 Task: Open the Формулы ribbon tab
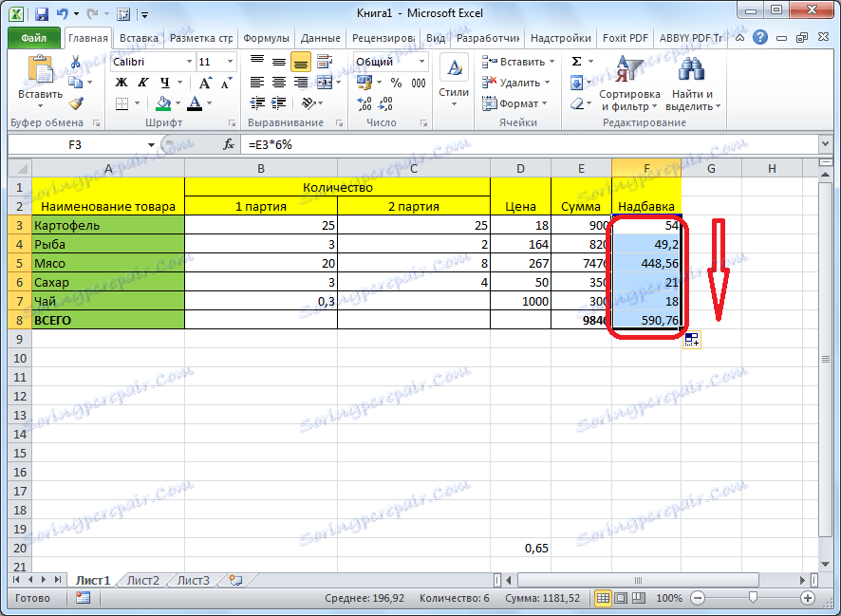point(266,38)
